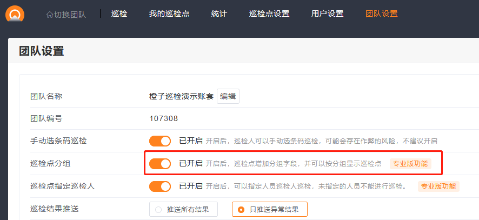
Task: Navigate to 用户设置
Action: pos(327,14)
